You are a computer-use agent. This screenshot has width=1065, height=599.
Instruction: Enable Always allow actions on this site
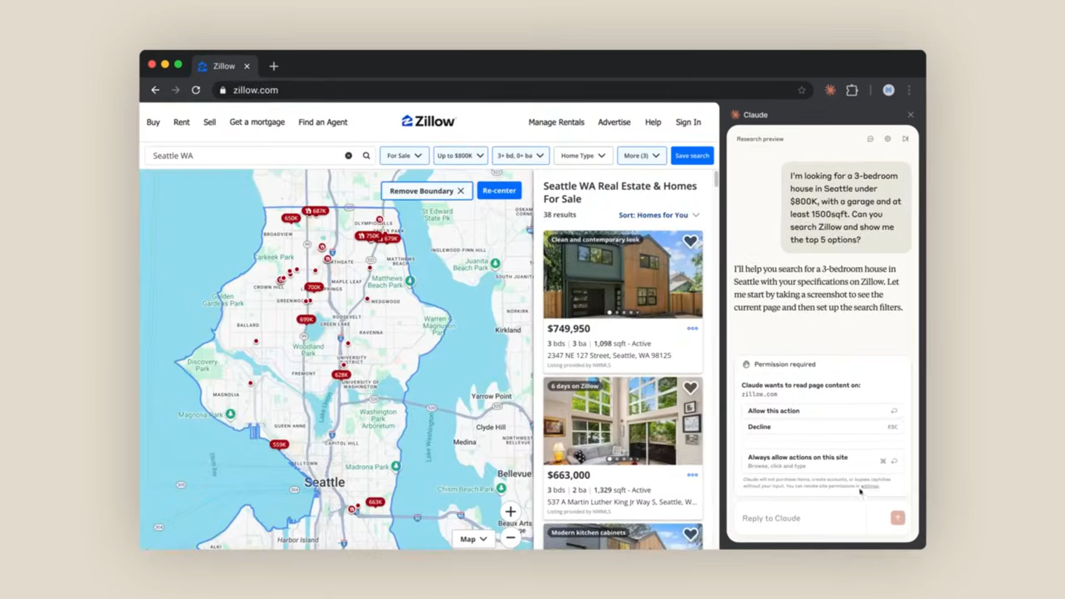click(x=798, y=457)
